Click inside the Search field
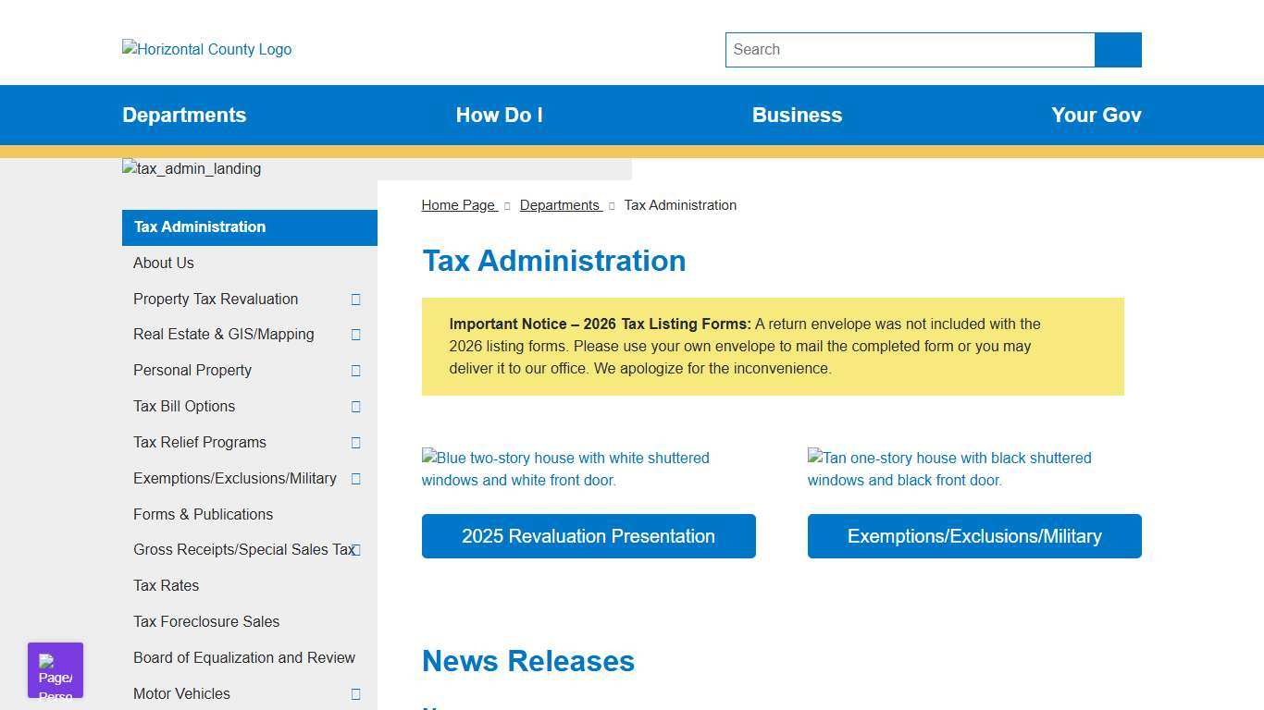The width and height of the screenshot is (1264, 710). [910, 50]
